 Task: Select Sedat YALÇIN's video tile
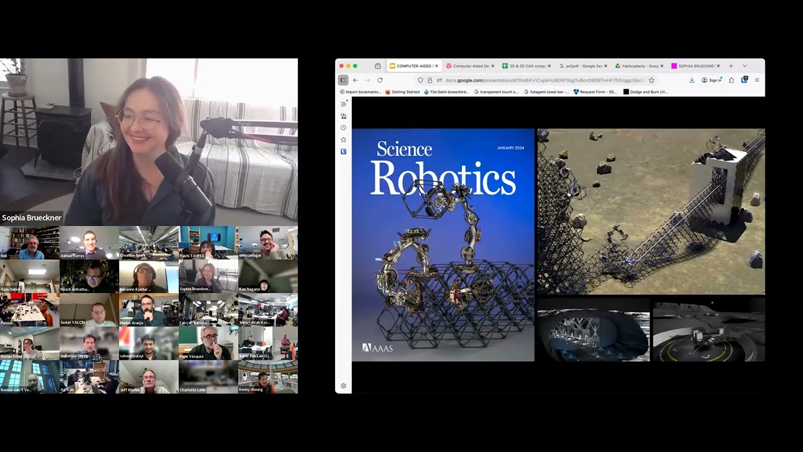coord(89,309)
